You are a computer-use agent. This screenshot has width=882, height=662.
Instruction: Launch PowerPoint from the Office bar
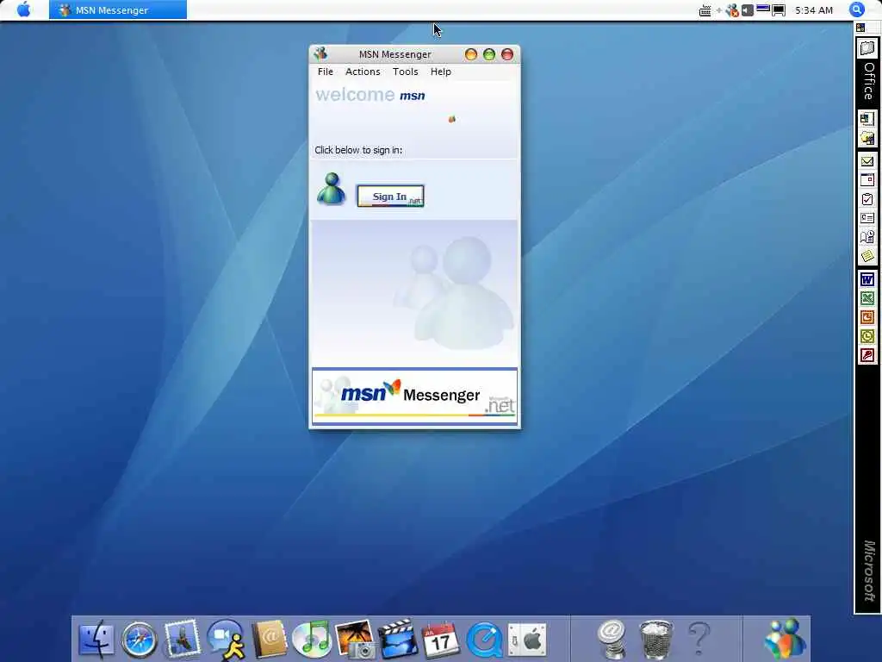click(x=867, y=317)
